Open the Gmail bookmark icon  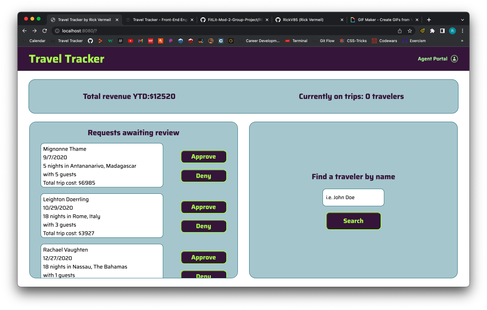pyautogui.click(x=140, y=41)
